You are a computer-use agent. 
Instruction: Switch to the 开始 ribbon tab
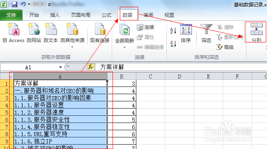click(x=34, y=15)
